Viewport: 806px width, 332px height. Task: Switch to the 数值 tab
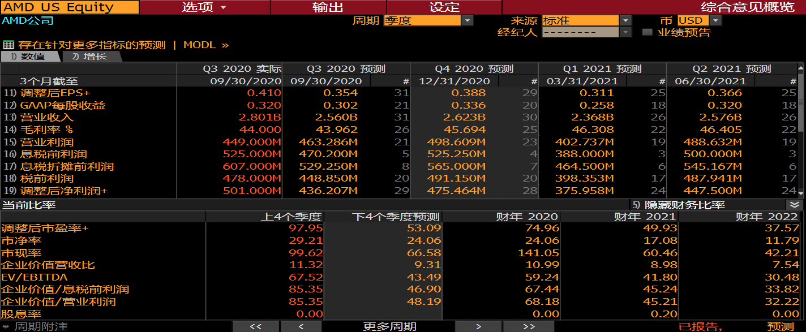click(x=30, y=57)
